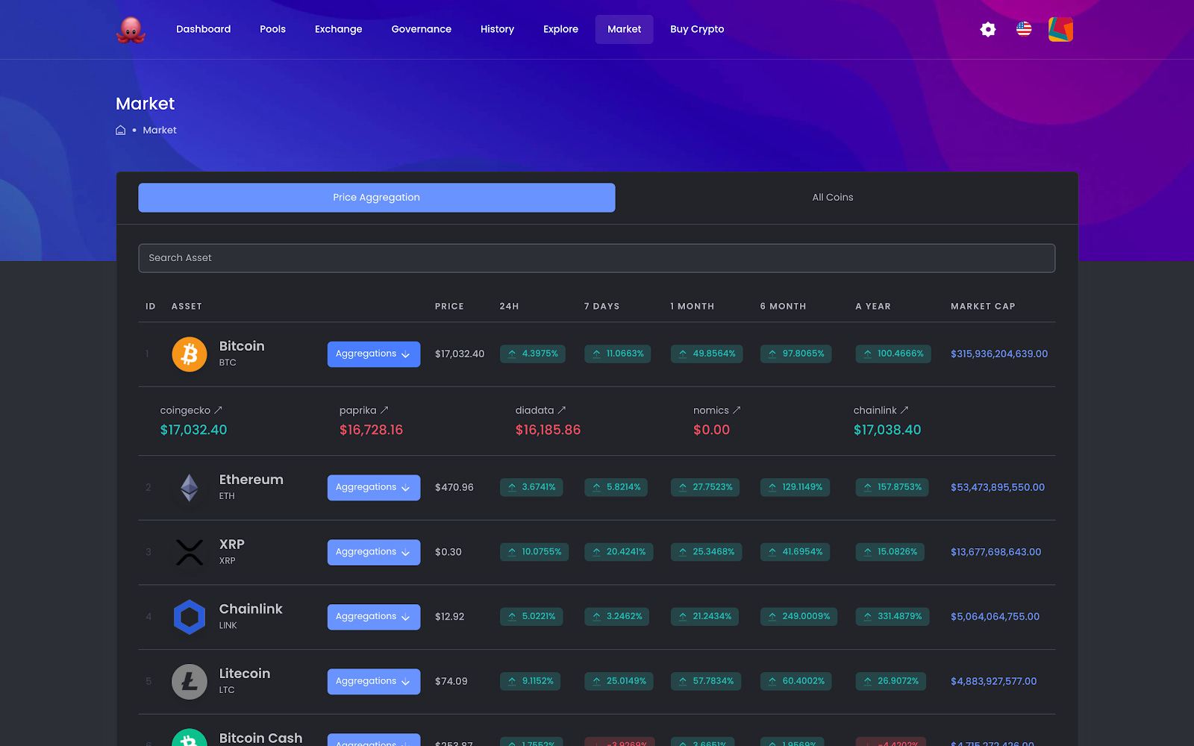
Task: Click XRP 7 days change 20.4241%
Action: pyautogui.click(x=619, y=552)
